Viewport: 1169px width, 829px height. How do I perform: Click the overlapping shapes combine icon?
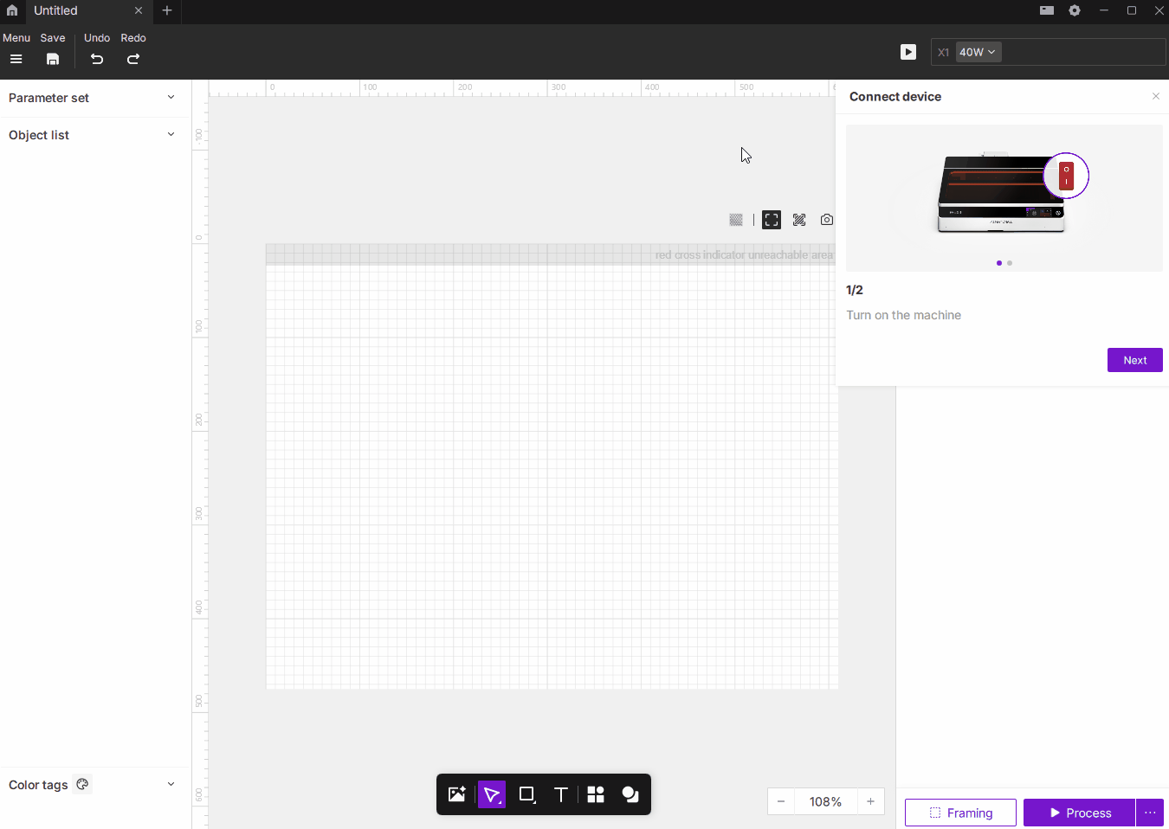pos(630,794)
